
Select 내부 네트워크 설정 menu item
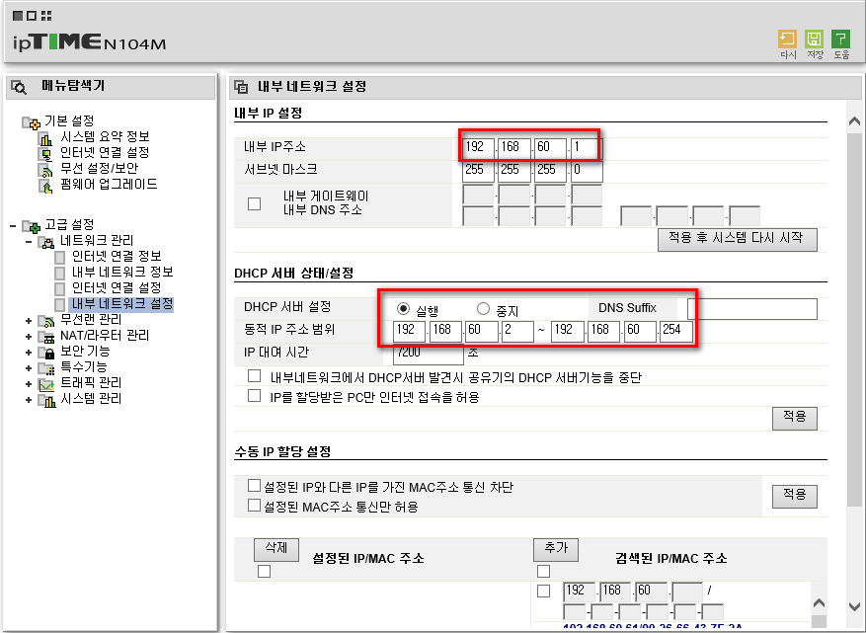click(121, 304)
